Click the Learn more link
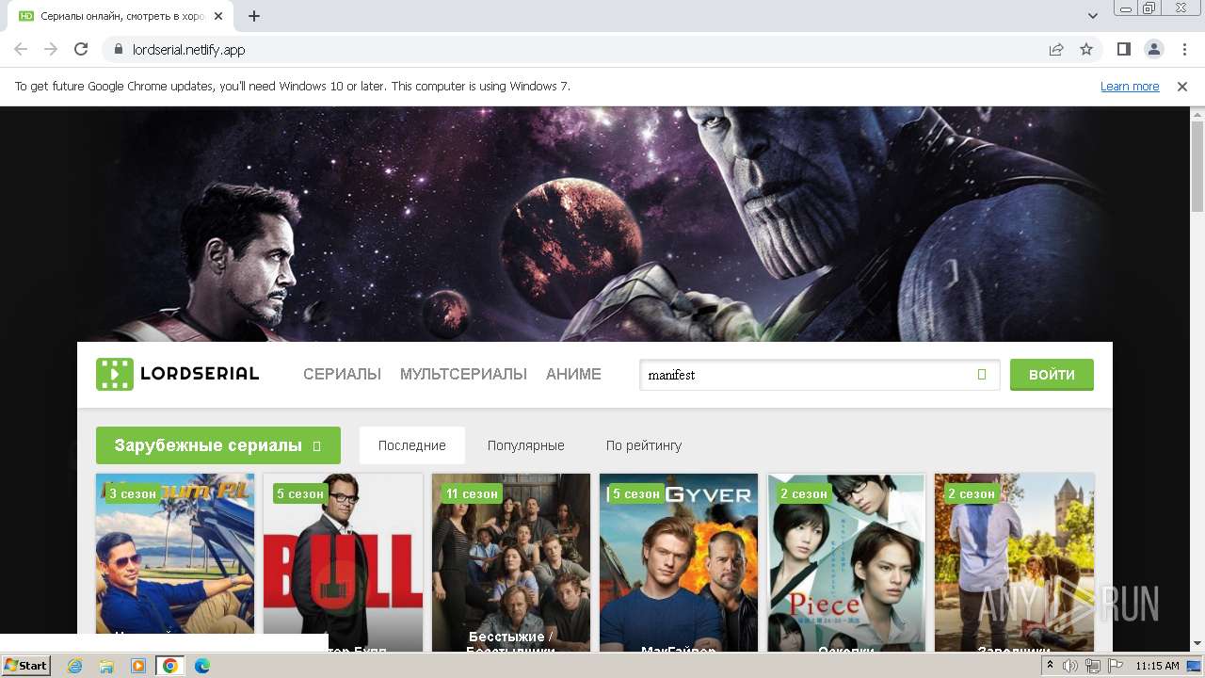 [1130, 86]
